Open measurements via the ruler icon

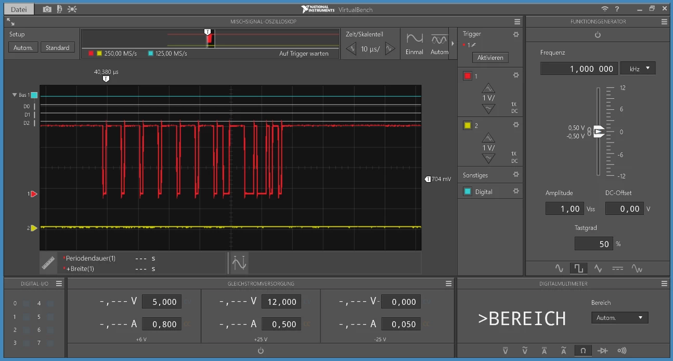click(48, 263)
